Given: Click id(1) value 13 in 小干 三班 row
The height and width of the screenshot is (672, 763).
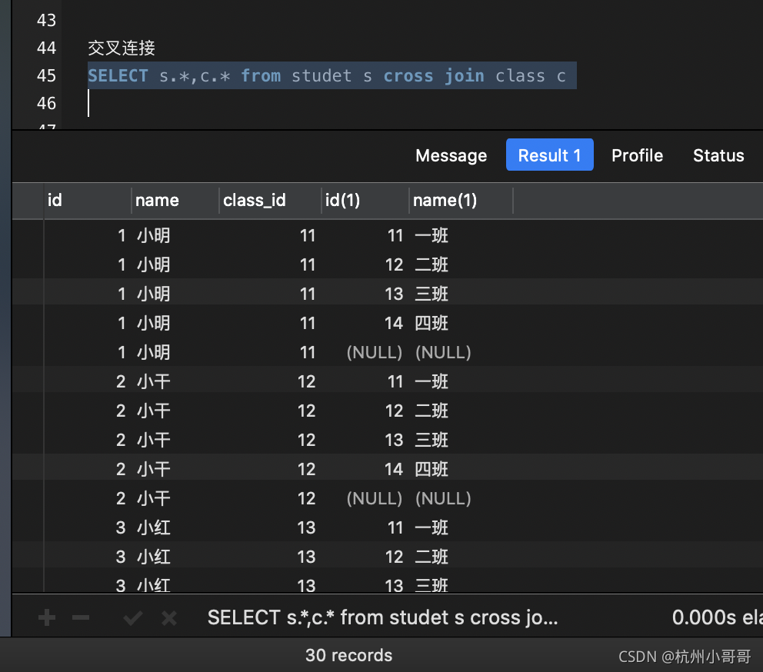Looking at the screenshot, I should [394, 441].
